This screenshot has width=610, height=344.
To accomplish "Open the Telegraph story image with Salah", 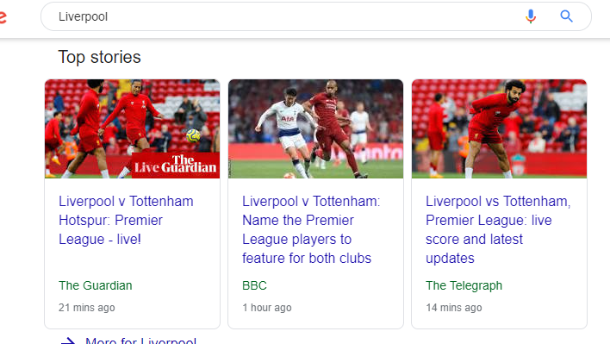I will coord(499,128).
